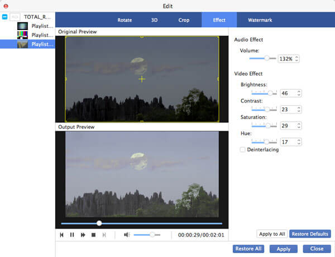Click the Apply button
The width and height of the screenshot is (335, 257).
[283, 249]
